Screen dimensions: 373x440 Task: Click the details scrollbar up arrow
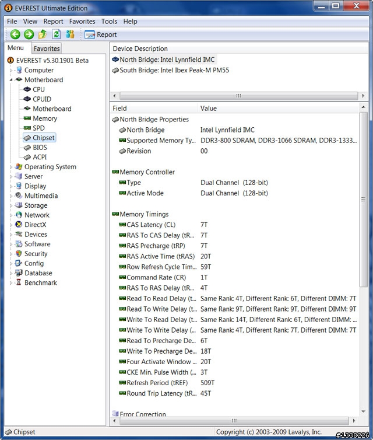[x=363, y=107]
